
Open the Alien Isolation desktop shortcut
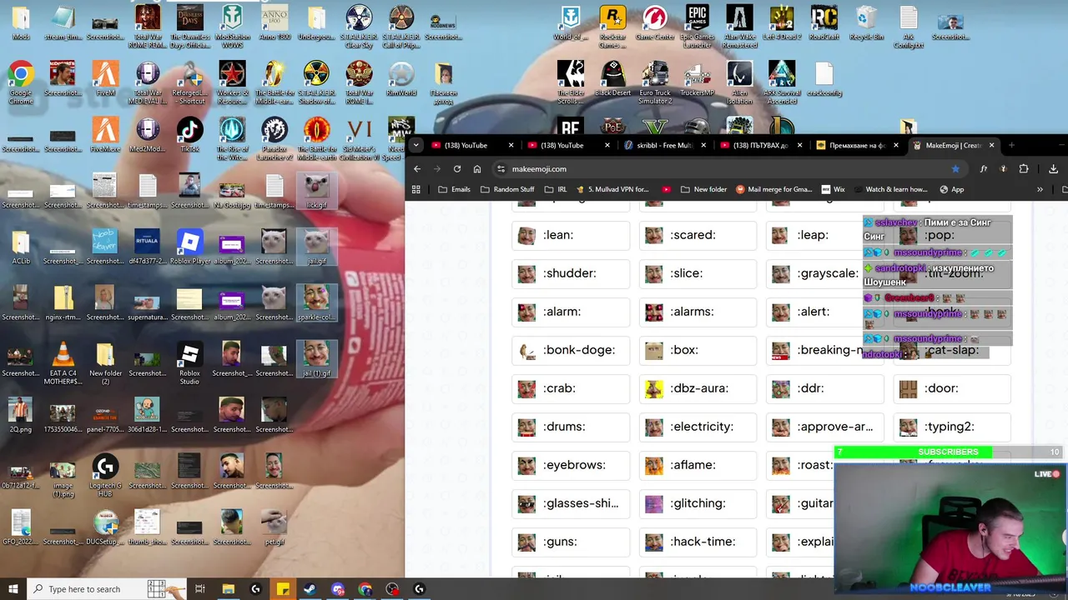tap(739, 82)
